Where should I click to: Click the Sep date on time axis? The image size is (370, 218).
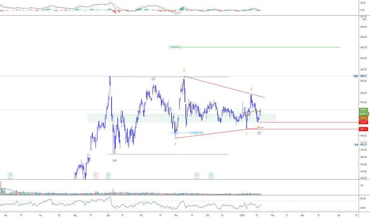tap(108, 215)
